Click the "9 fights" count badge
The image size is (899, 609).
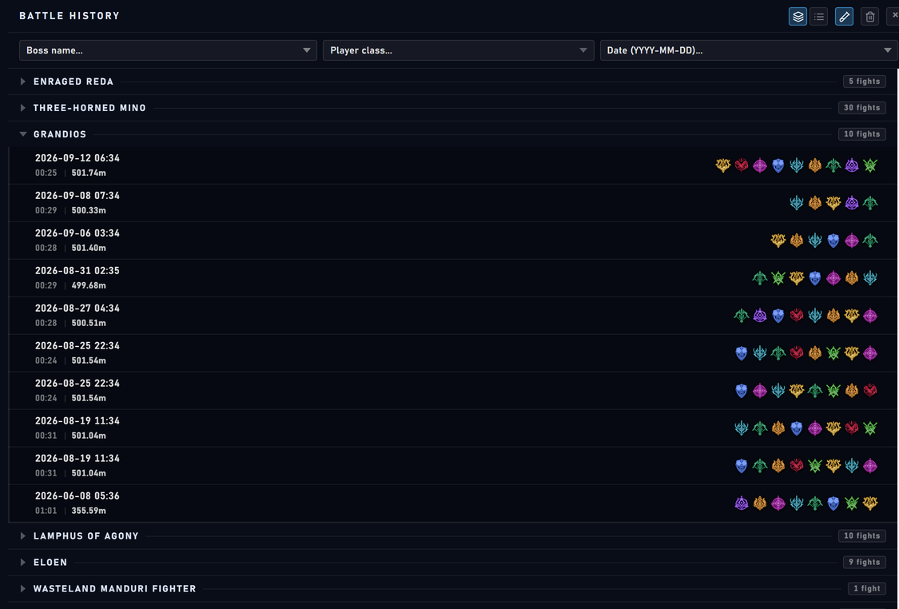point(864,563)
